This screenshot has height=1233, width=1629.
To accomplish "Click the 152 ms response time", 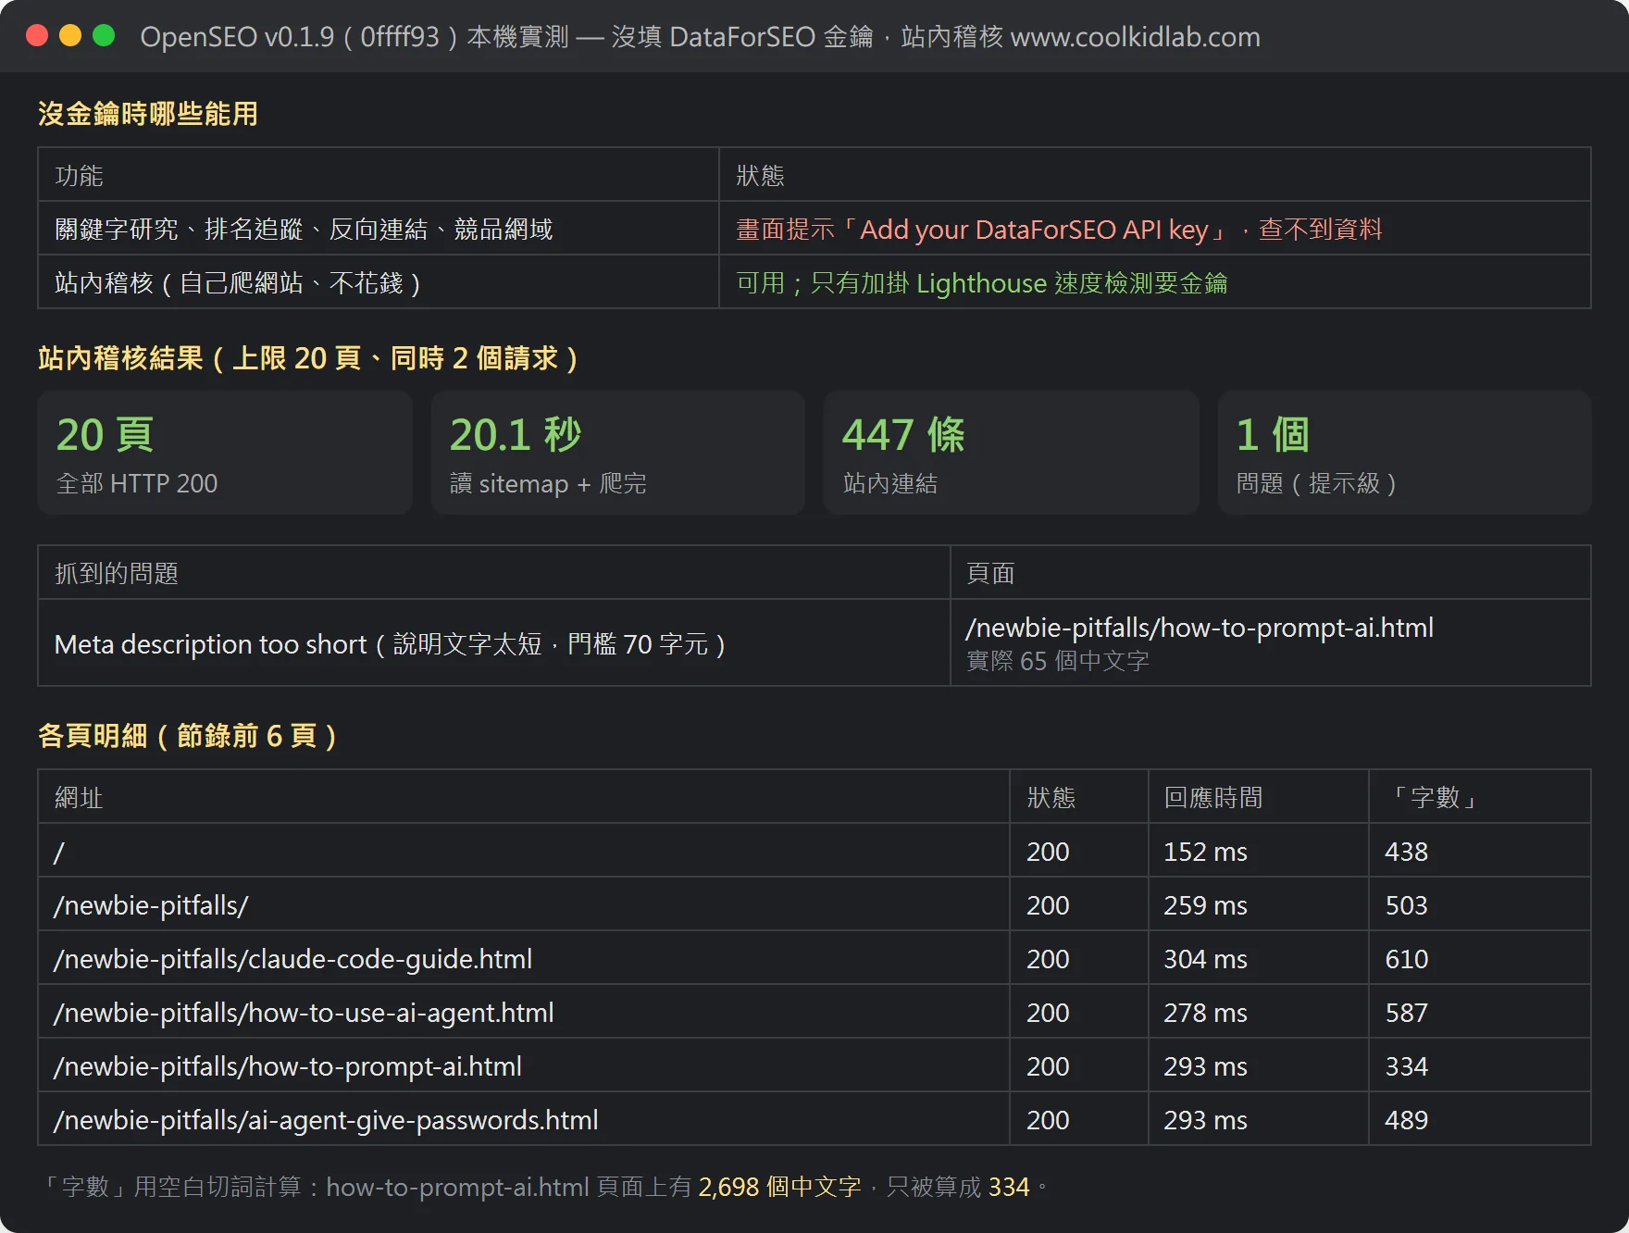I will tap(1205, 852).
